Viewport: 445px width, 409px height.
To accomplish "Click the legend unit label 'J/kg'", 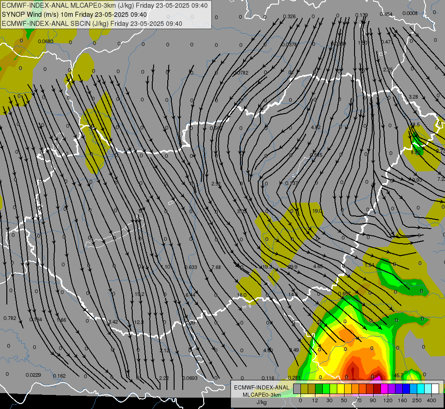I will click(262, 402).
